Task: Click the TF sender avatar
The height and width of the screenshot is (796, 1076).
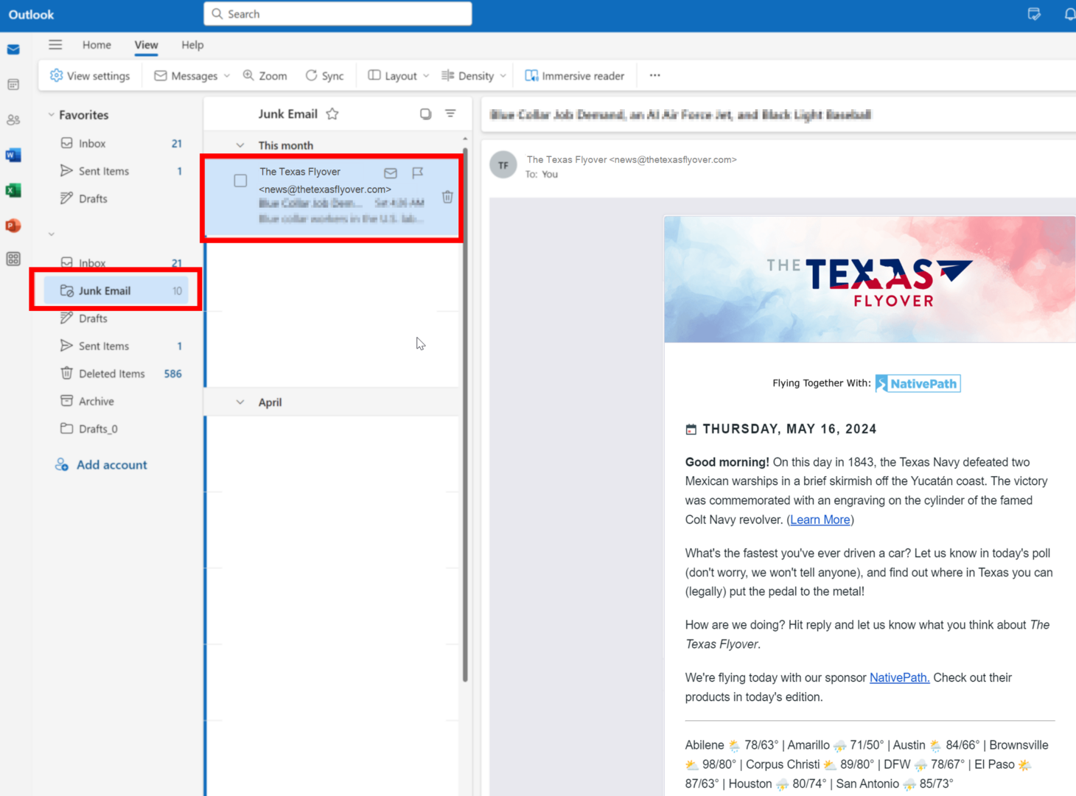Action: point(503,166)
